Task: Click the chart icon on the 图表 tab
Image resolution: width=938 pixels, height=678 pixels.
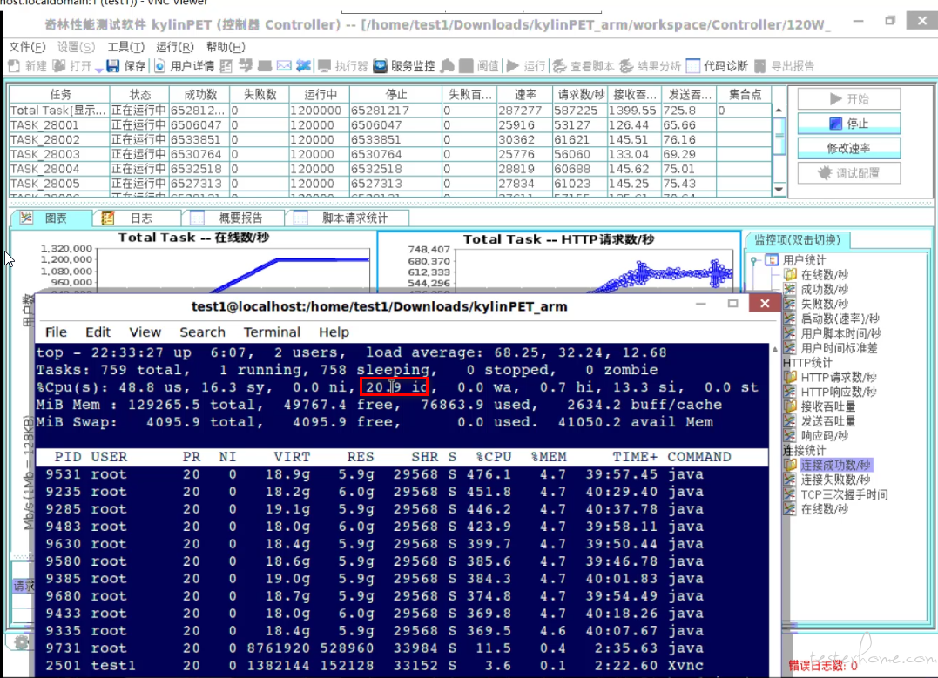Action: pos(26,218)
